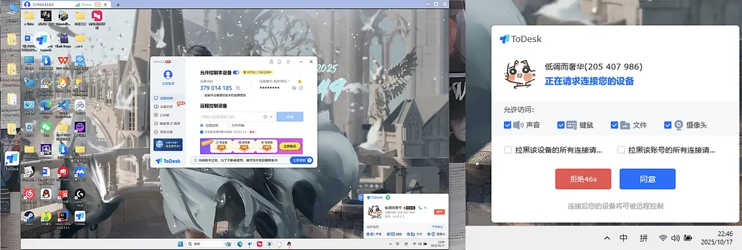Select the 文件传输 radio button
This screenshot has width=742, height=250.
(x=228, y=126)
